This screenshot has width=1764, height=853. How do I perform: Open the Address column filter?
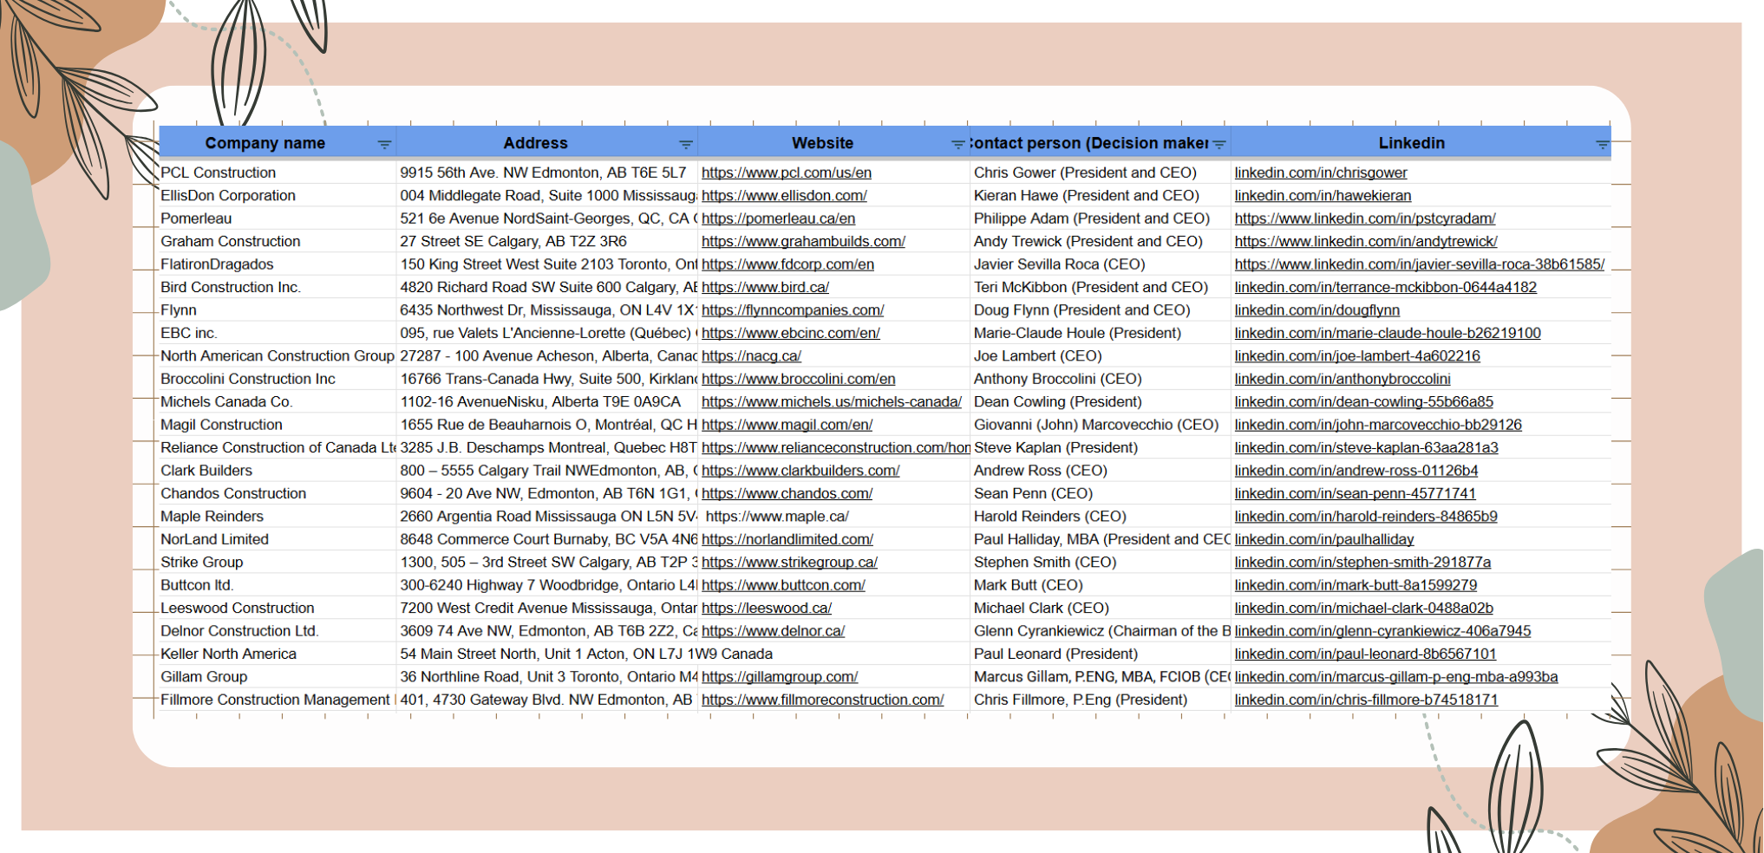click(686, 145)
